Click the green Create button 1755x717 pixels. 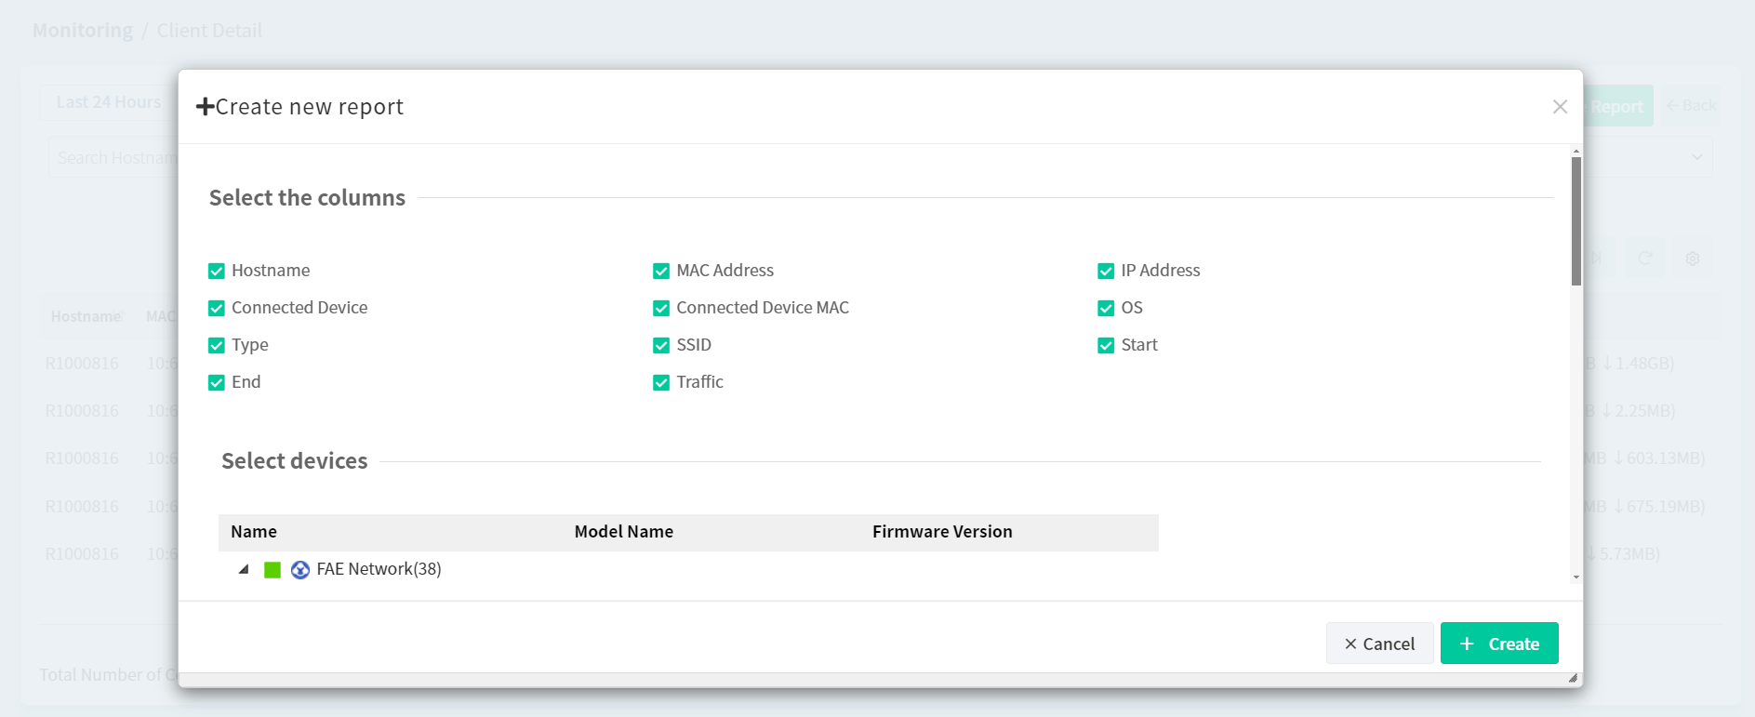coord(1499,644)
